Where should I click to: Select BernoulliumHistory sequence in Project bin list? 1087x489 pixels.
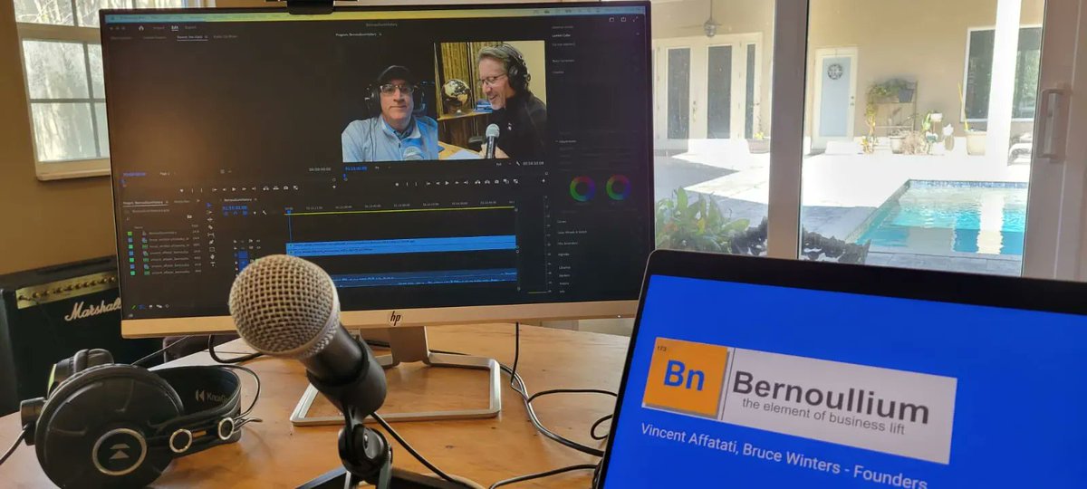coord(162,233)
